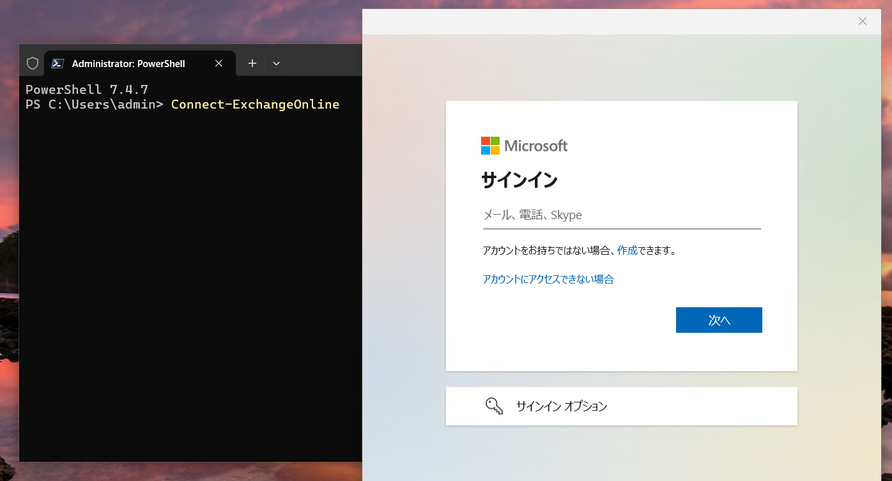The width and height of the screenshot is (892, 481).
Task: Open the アカウントにアクセスできない場合 link
Action: pyautogui.click(x=548, y=279)
